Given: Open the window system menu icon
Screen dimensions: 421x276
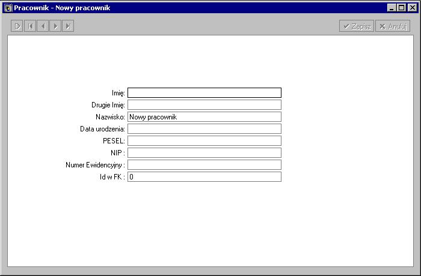Looking at the screenshot, I should 8,8.
